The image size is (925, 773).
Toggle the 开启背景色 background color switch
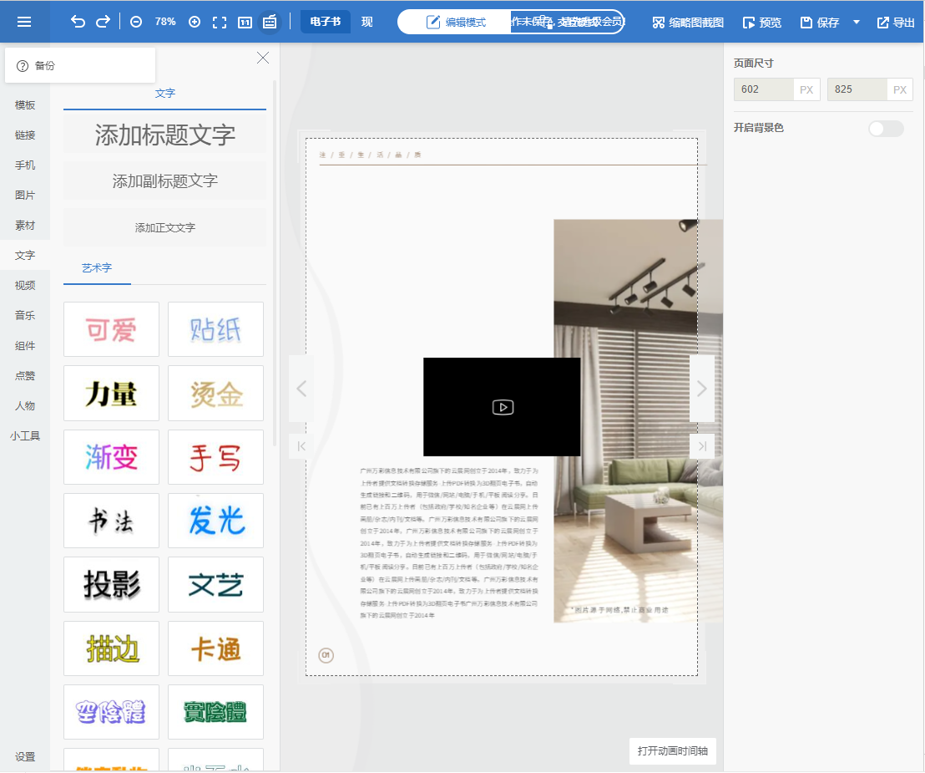click(x=886, y=129)
